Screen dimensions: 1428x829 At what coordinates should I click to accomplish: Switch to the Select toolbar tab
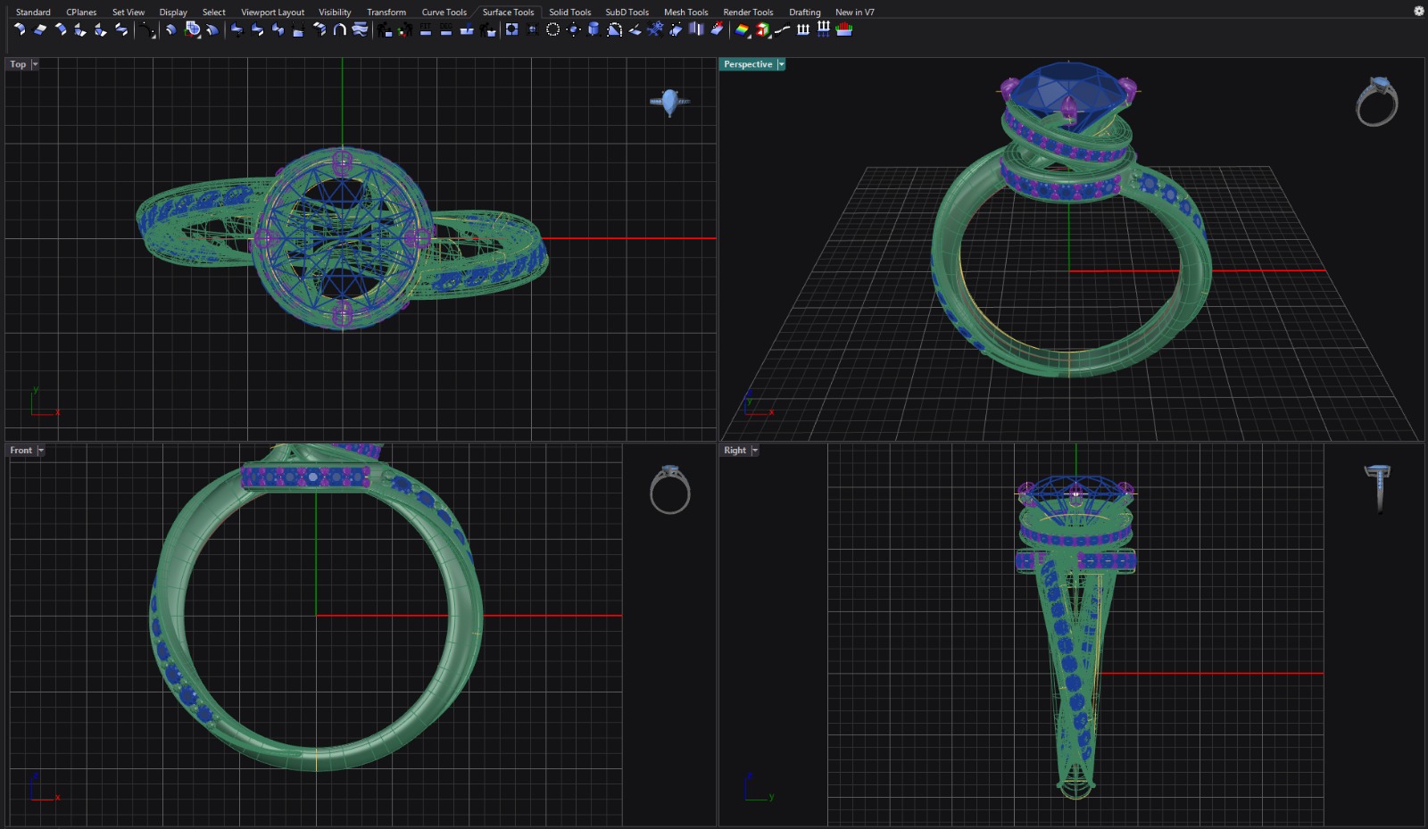pos(214,12)
